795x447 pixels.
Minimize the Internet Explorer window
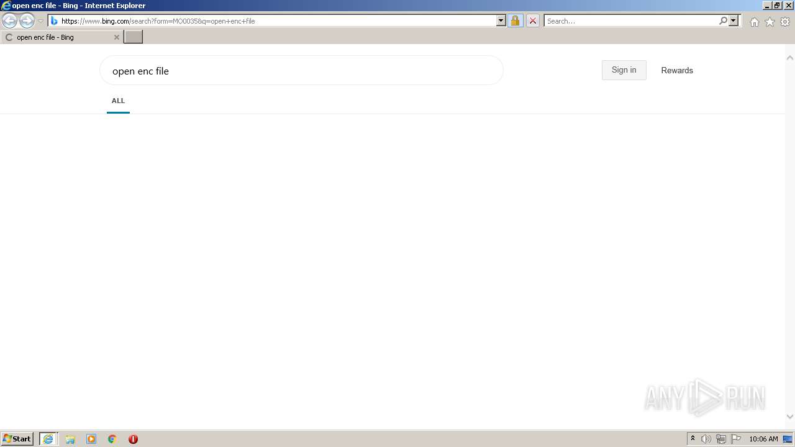(767, 6)
